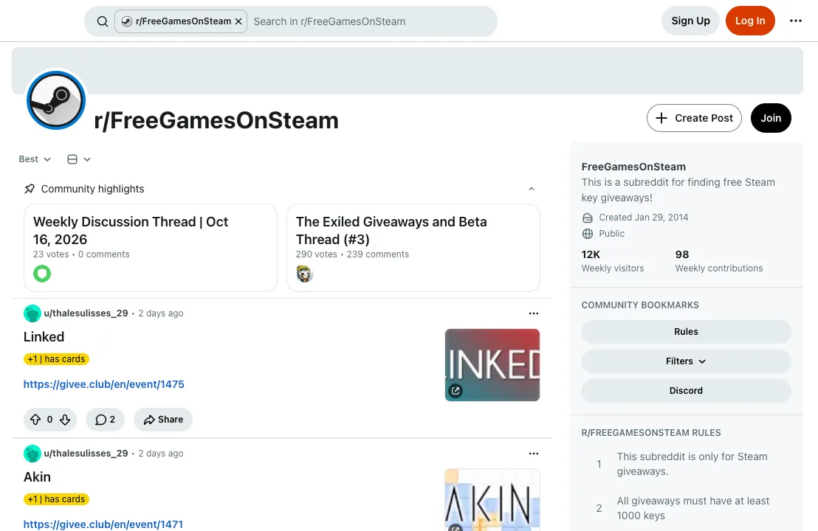Open The Exiled Giveaways and Beta Thread card
Image resolution: width=818 pixels, height=531 pixels.
pyautogui.click(x=413, y=248)
